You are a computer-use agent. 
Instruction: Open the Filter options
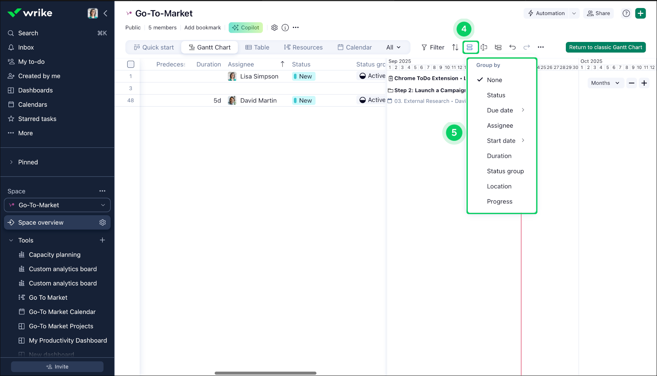coord(433,47)
